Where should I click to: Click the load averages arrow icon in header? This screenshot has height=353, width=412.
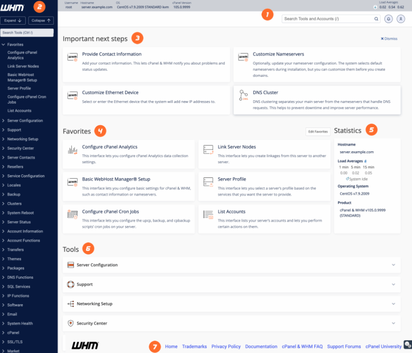point(375,7)
